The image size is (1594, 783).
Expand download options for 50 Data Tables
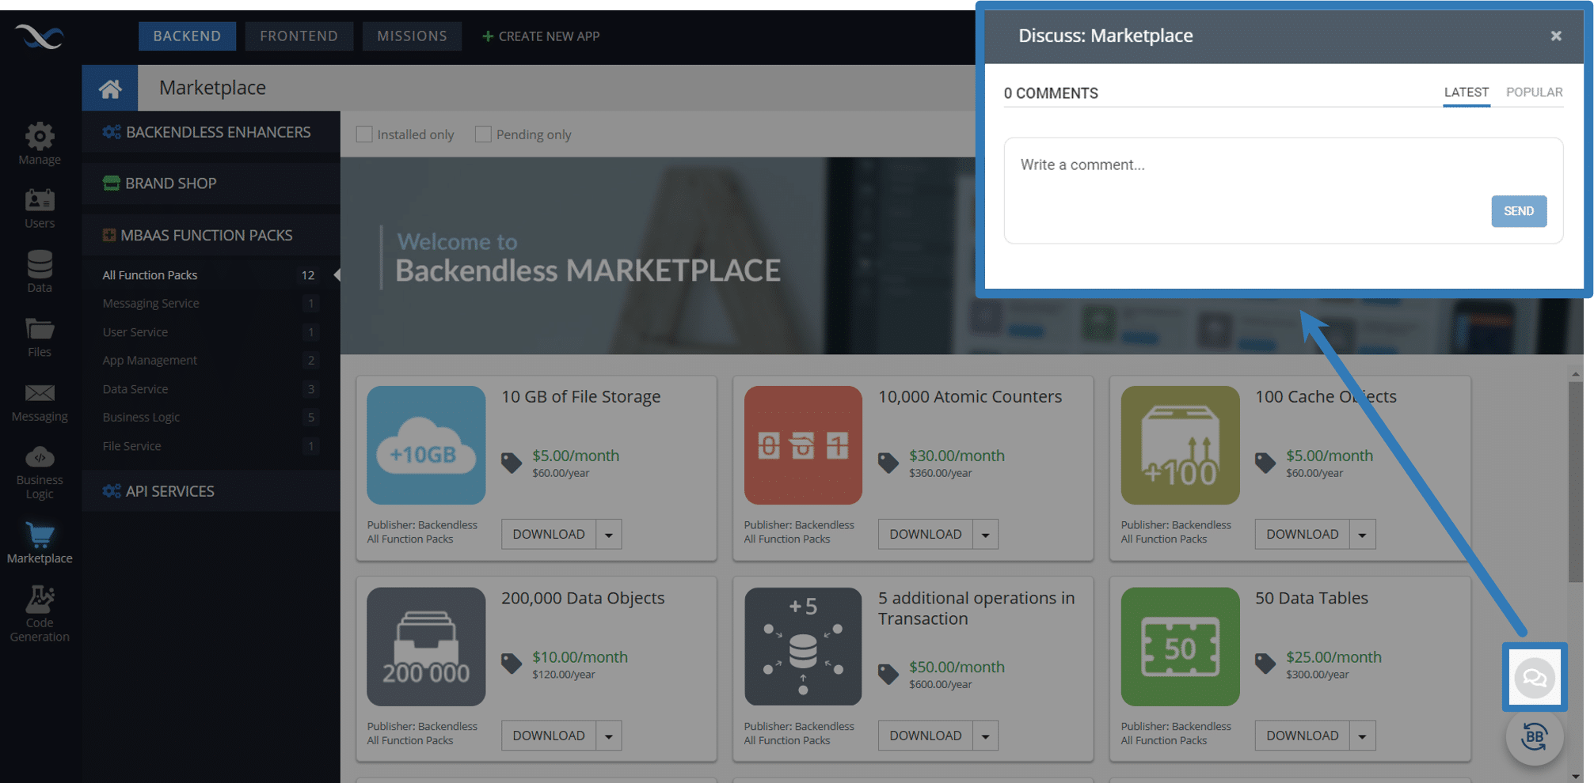click(x=1363, y=736)
